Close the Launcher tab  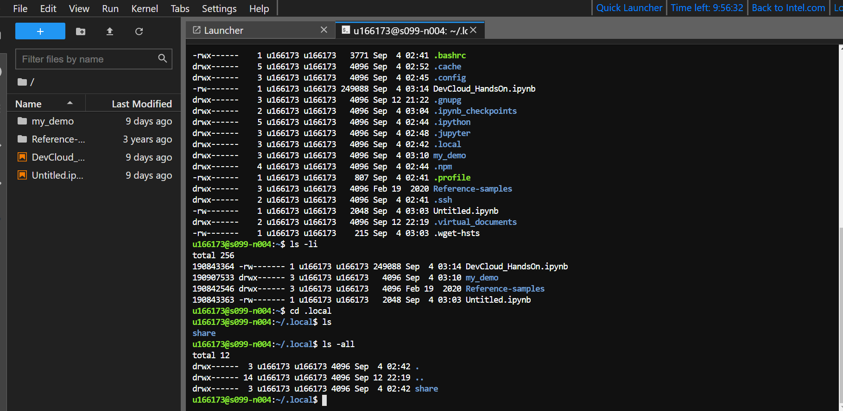click(x=324, y=30)
